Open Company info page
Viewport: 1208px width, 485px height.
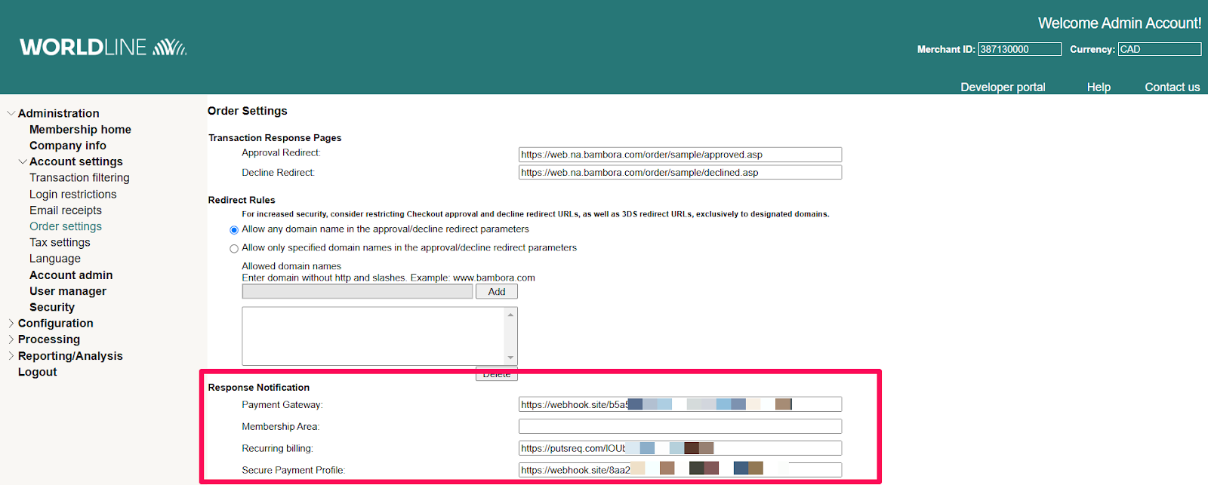68,146
